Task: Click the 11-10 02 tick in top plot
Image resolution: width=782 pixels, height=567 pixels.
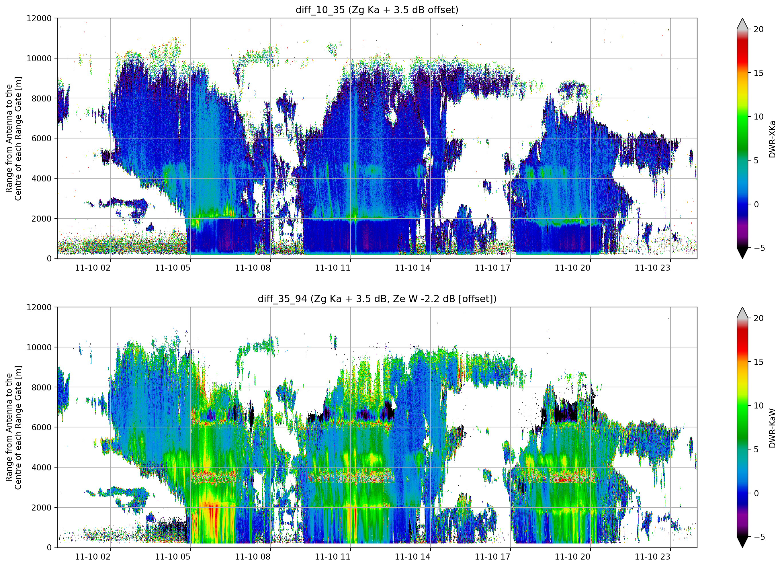Action: (93, 268)
